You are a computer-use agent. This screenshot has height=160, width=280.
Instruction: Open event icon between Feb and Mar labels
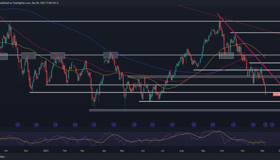point(56,124)
